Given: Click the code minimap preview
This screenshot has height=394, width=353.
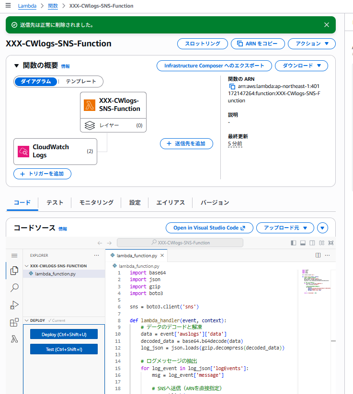Looking at the screenshot, I should coord(316,282).
